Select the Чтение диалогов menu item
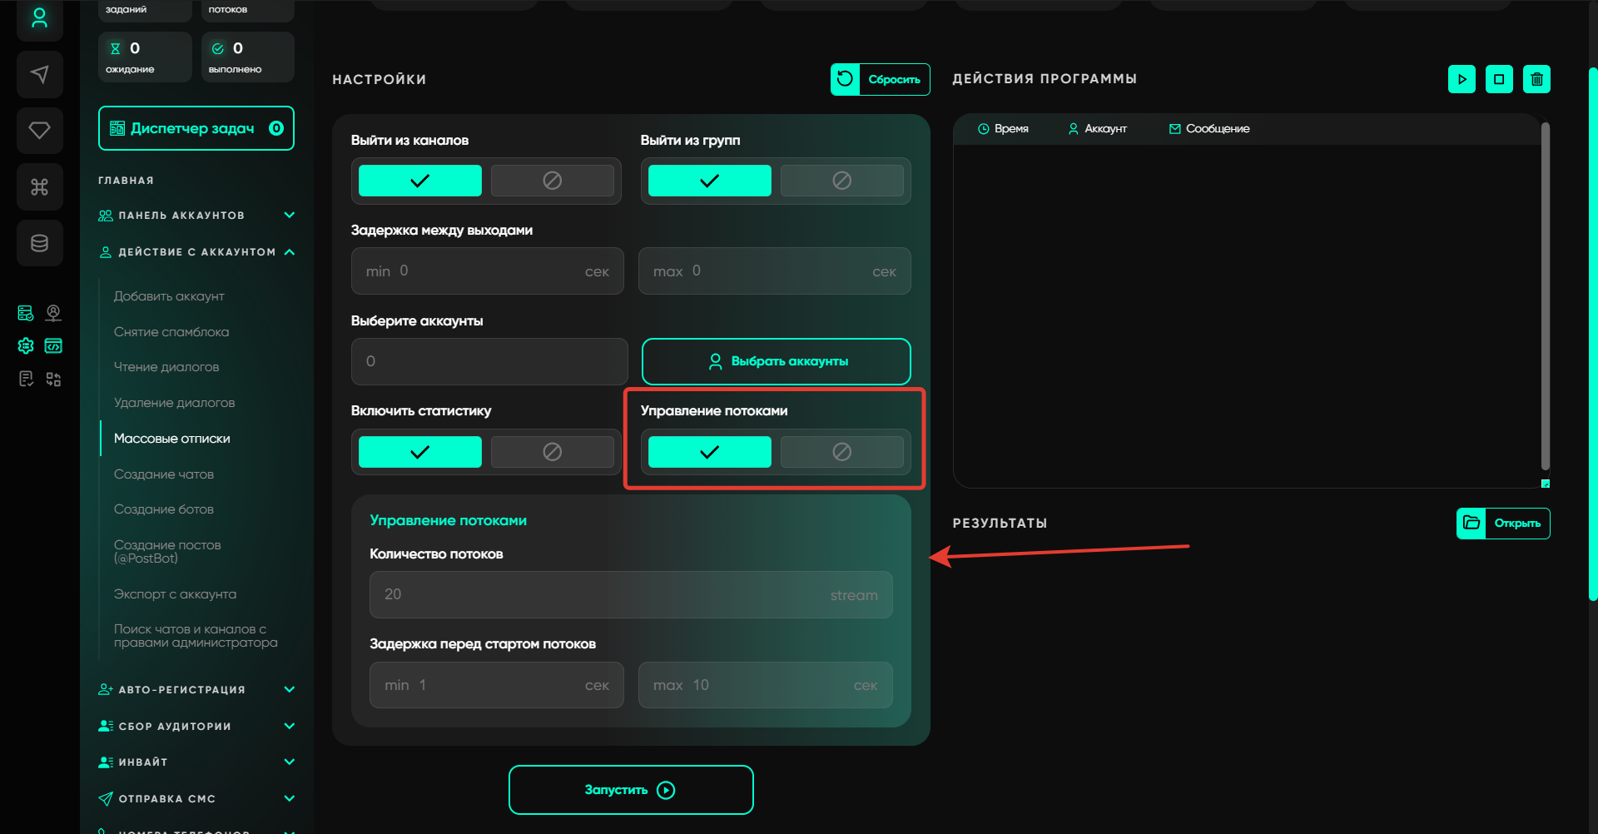This screenshot has height=834, width=1598. [166, 367]
